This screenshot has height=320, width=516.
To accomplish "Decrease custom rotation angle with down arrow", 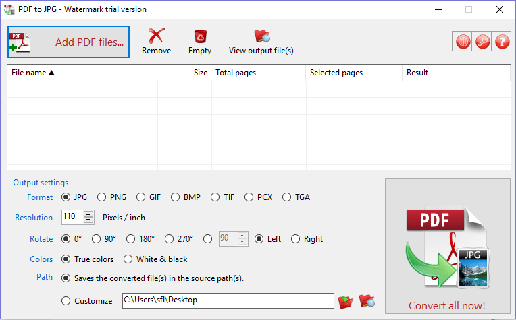I will click(x=242, y=243).
